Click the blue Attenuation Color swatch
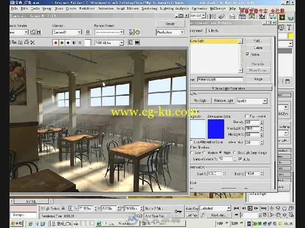 tap(216, 129)
